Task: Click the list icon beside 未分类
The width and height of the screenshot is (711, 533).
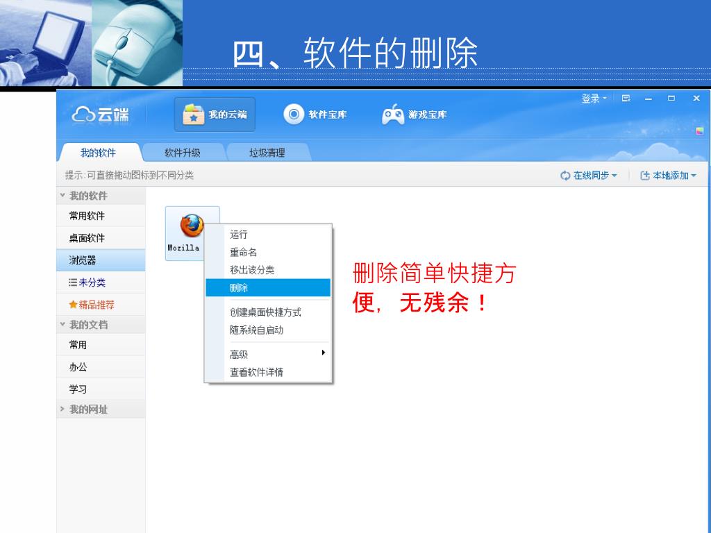Action: [72, 282]
